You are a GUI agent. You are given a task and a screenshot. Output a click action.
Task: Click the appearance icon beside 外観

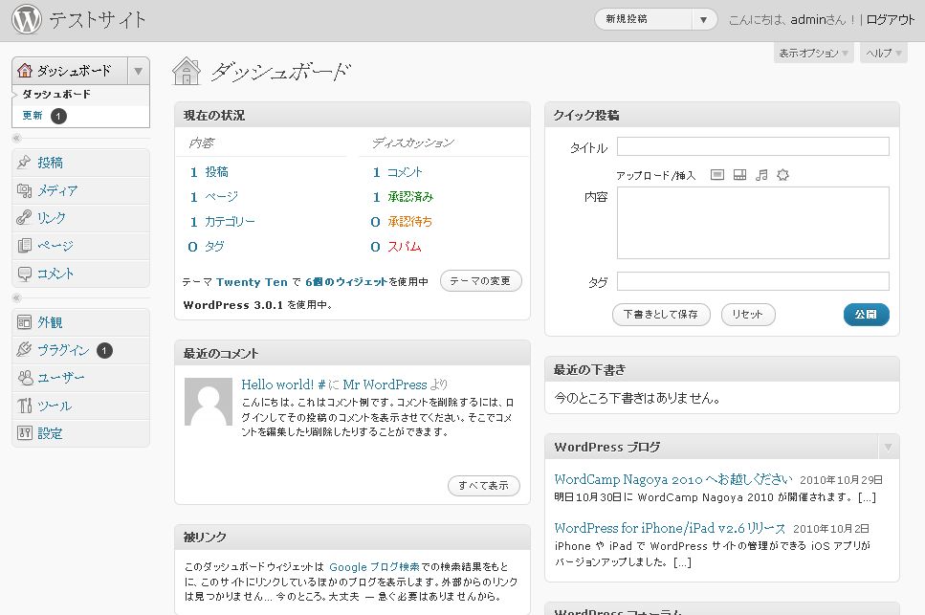(24, 322)
